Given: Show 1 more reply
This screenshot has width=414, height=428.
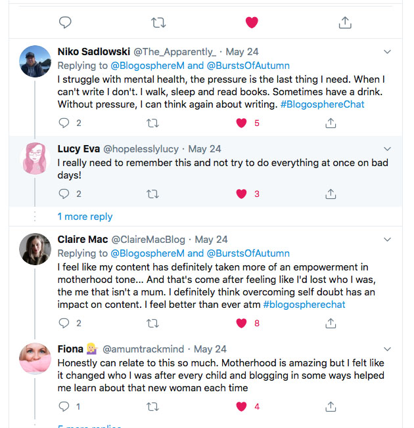Looking at the screenshot, I should [x=85, y=217].
